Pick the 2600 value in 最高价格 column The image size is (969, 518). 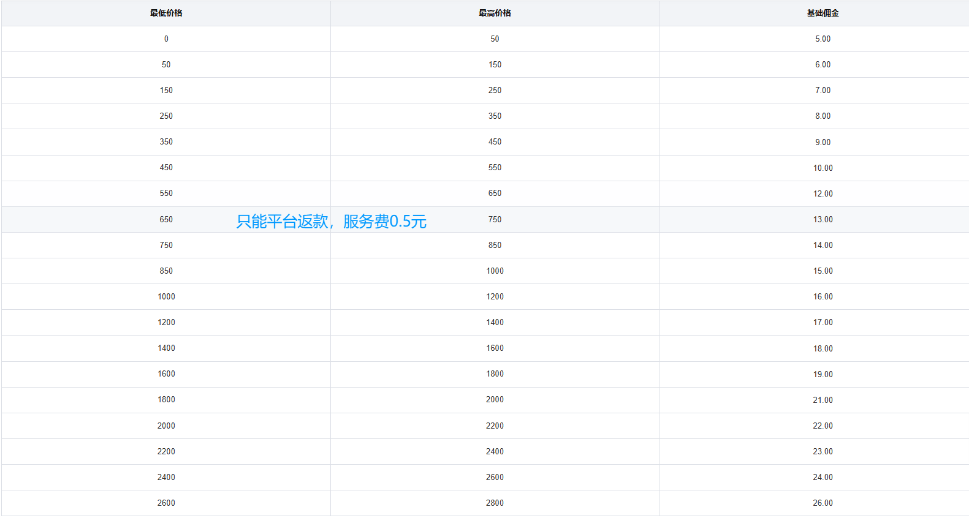495,478
